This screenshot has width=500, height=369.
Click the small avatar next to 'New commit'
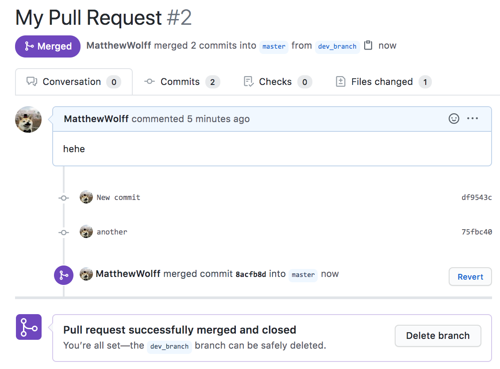coord(86,197)
